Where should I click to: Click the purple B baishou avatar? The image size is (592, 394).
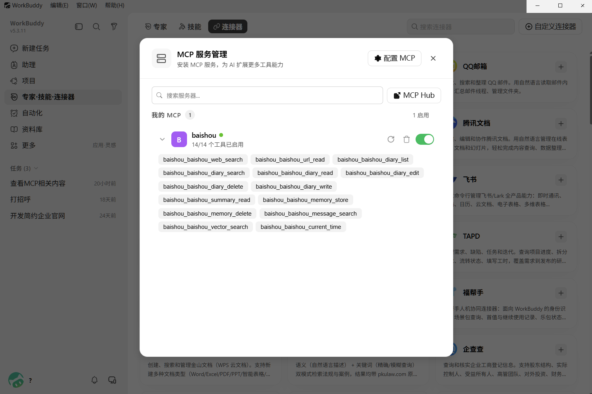179,139
